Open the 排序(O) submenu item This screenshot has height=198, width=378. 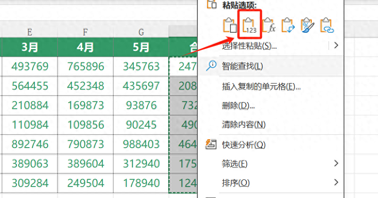tap(235, 183)
